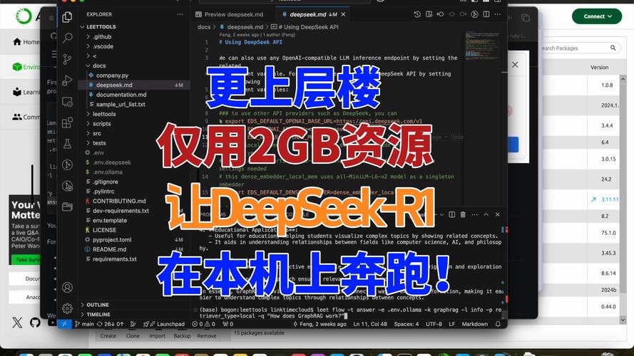
Task: Expand the src folder
Action: (x=97, y=133)
